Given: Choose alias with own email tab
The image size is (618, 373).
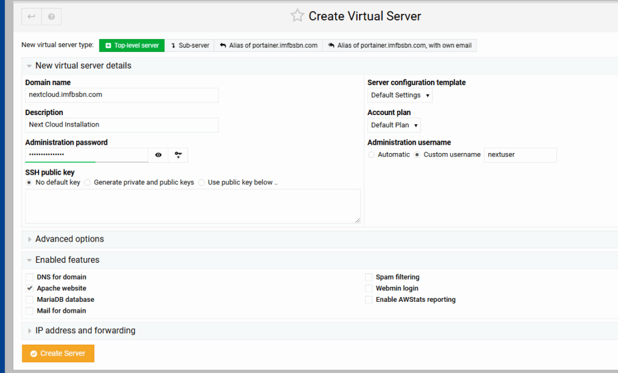Looking at the screenshot, I should coord(400,45).
